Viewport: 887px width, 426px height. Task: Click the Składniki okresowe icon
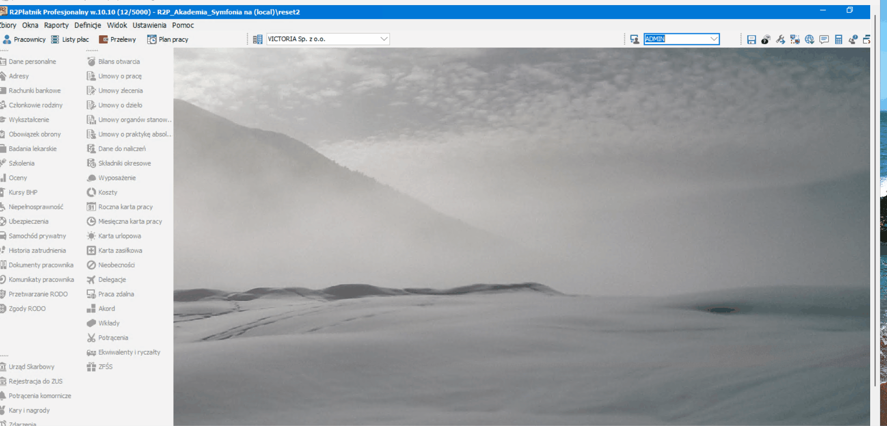pos(91,163)
